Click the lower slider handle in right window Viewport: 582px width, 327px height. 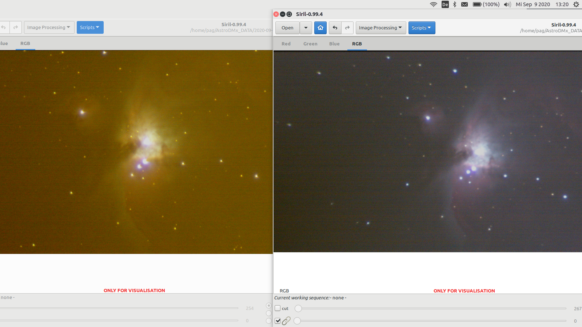click(x=297, y=321)
